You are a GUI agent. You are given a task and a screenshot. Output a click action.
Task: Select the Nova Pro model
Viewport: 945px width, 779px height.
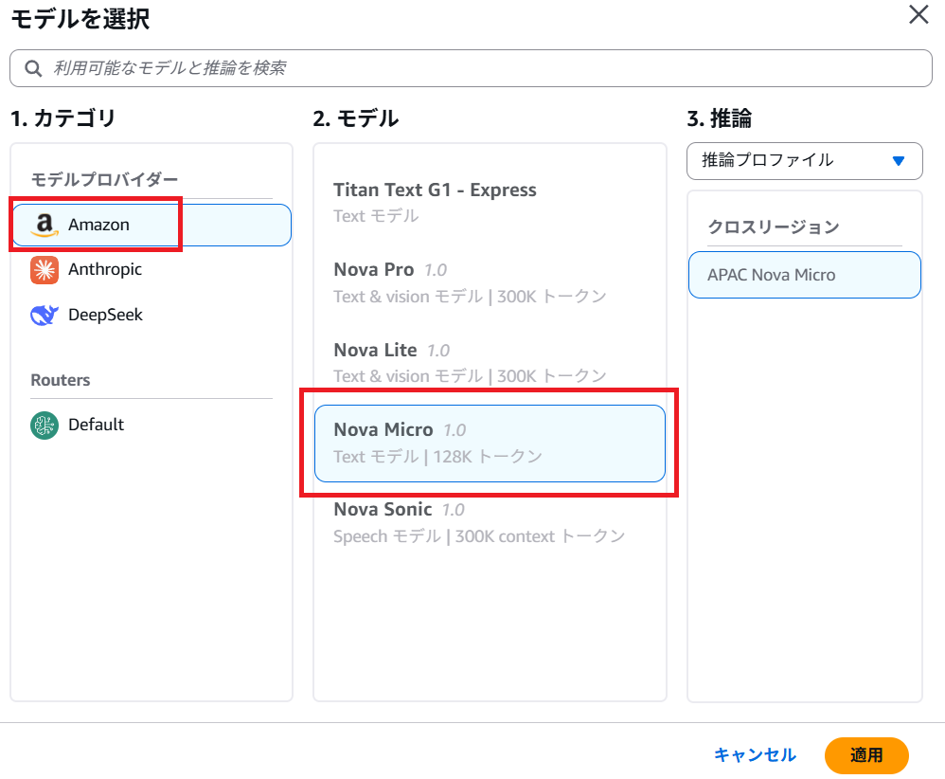tap(490, 283)
